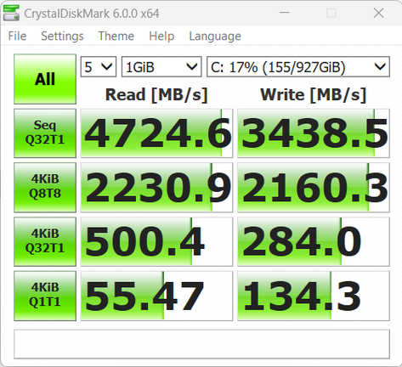Select the 2230.9 Q8T8 read result
The width and height of the screenshot is (402, 367).
[x=156, y=187]
